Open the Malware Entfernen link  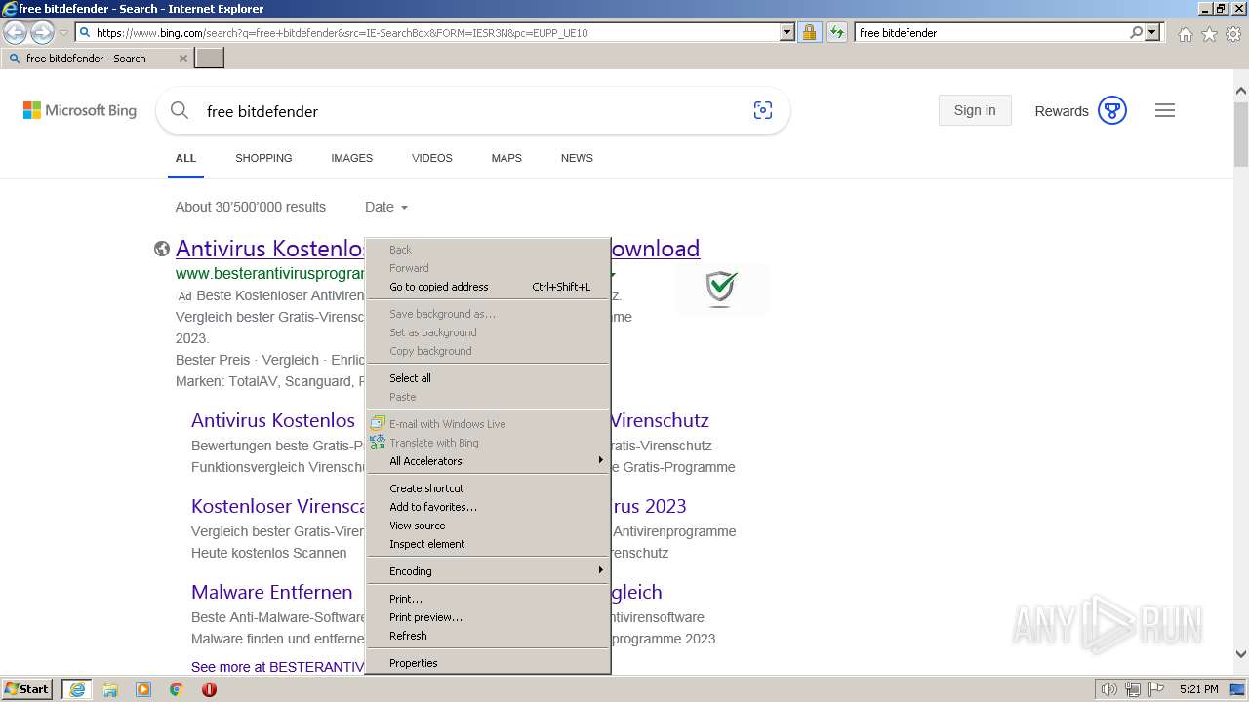[271, 592]
